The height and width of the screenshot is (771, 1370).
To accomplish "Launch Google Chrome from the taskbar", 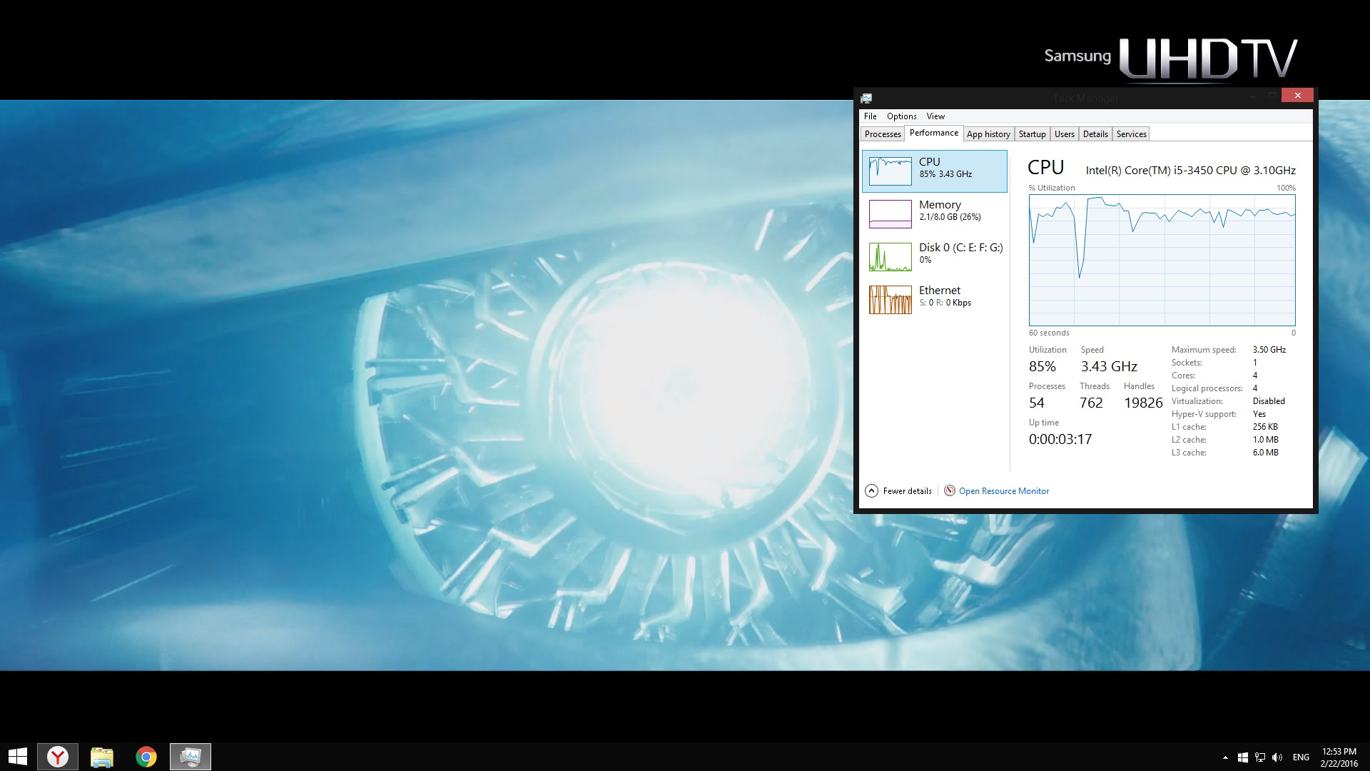I will click(x=146, y=757).
